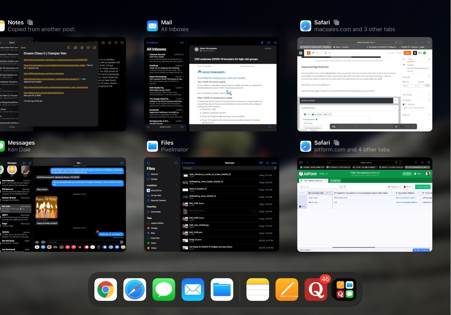Open Google Chrome from the dock
The height and width of the screenshot is (315, 451).
pos(106,289)
